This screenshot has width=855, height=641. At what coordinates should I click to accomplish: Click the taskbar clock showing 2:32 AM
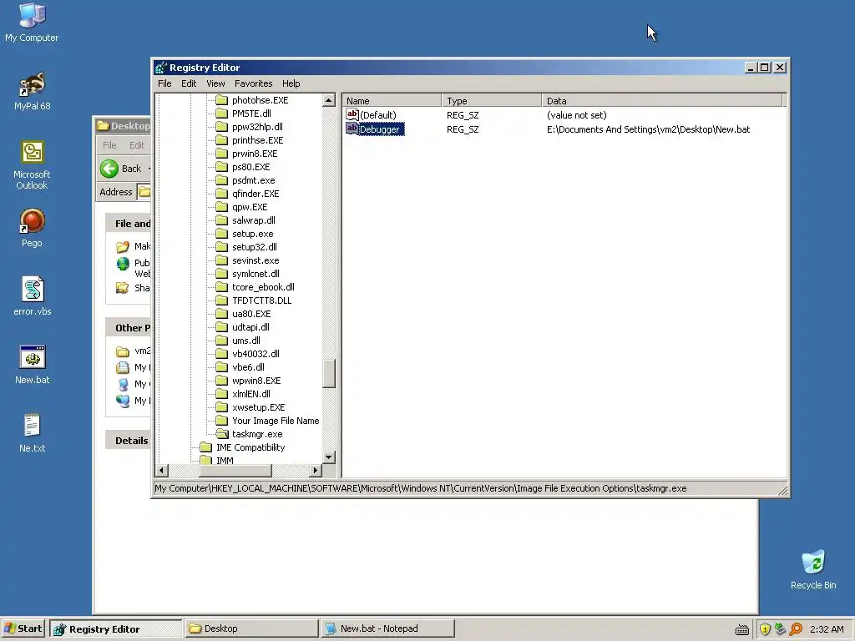pyautogui.click(x=827, y=629)
